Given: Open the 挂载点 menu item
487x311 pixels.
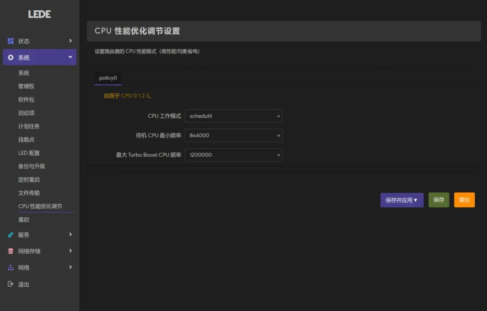Looking at the screenshot, I should point(26,140).
